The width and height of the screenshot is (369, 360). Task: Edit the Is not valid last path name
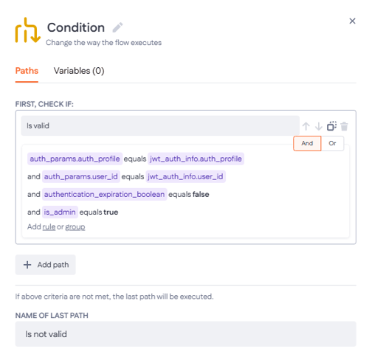[x=186, y=334]
